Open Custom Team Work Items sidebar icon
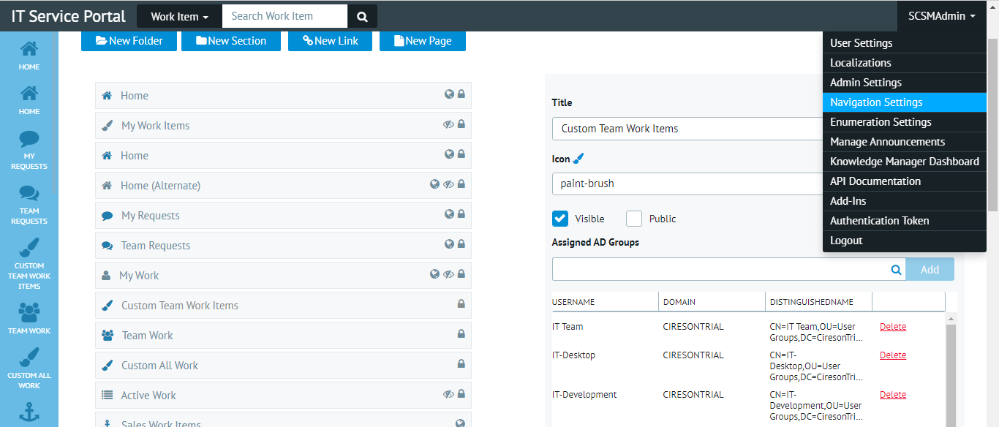Screen dimensions: 999x427 pos(29,262)
